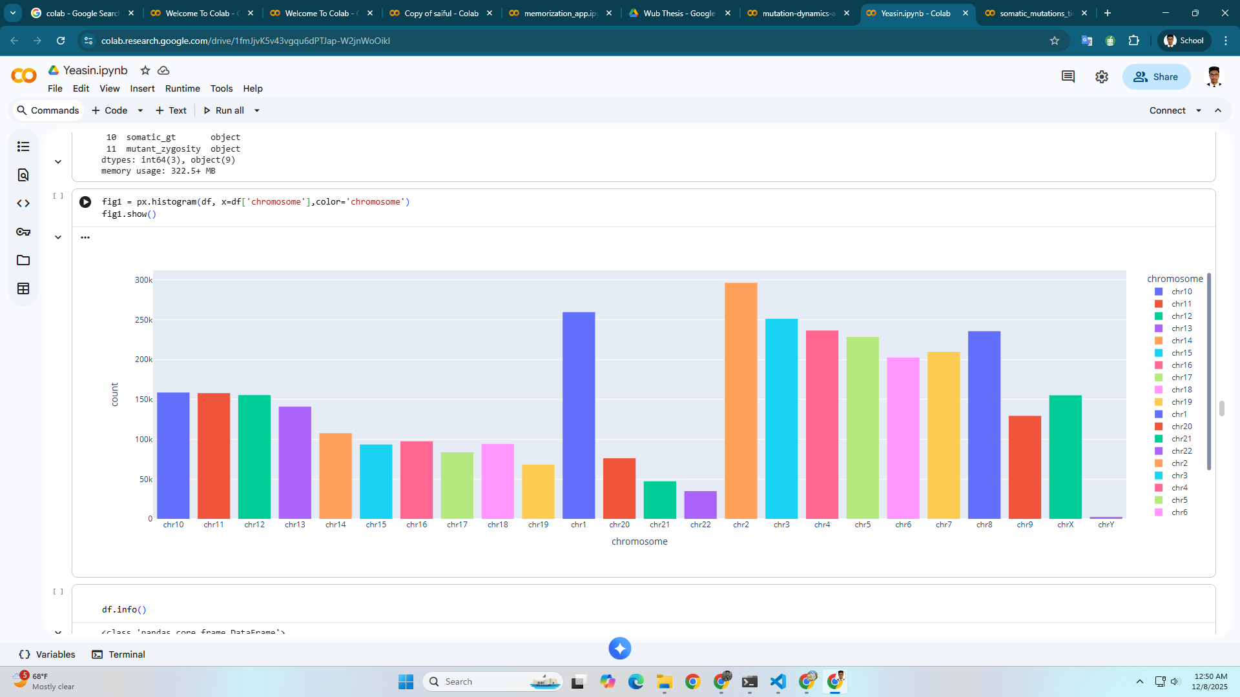
Task: Open the Files folder sidebar icon
Action: coord(23,260)
